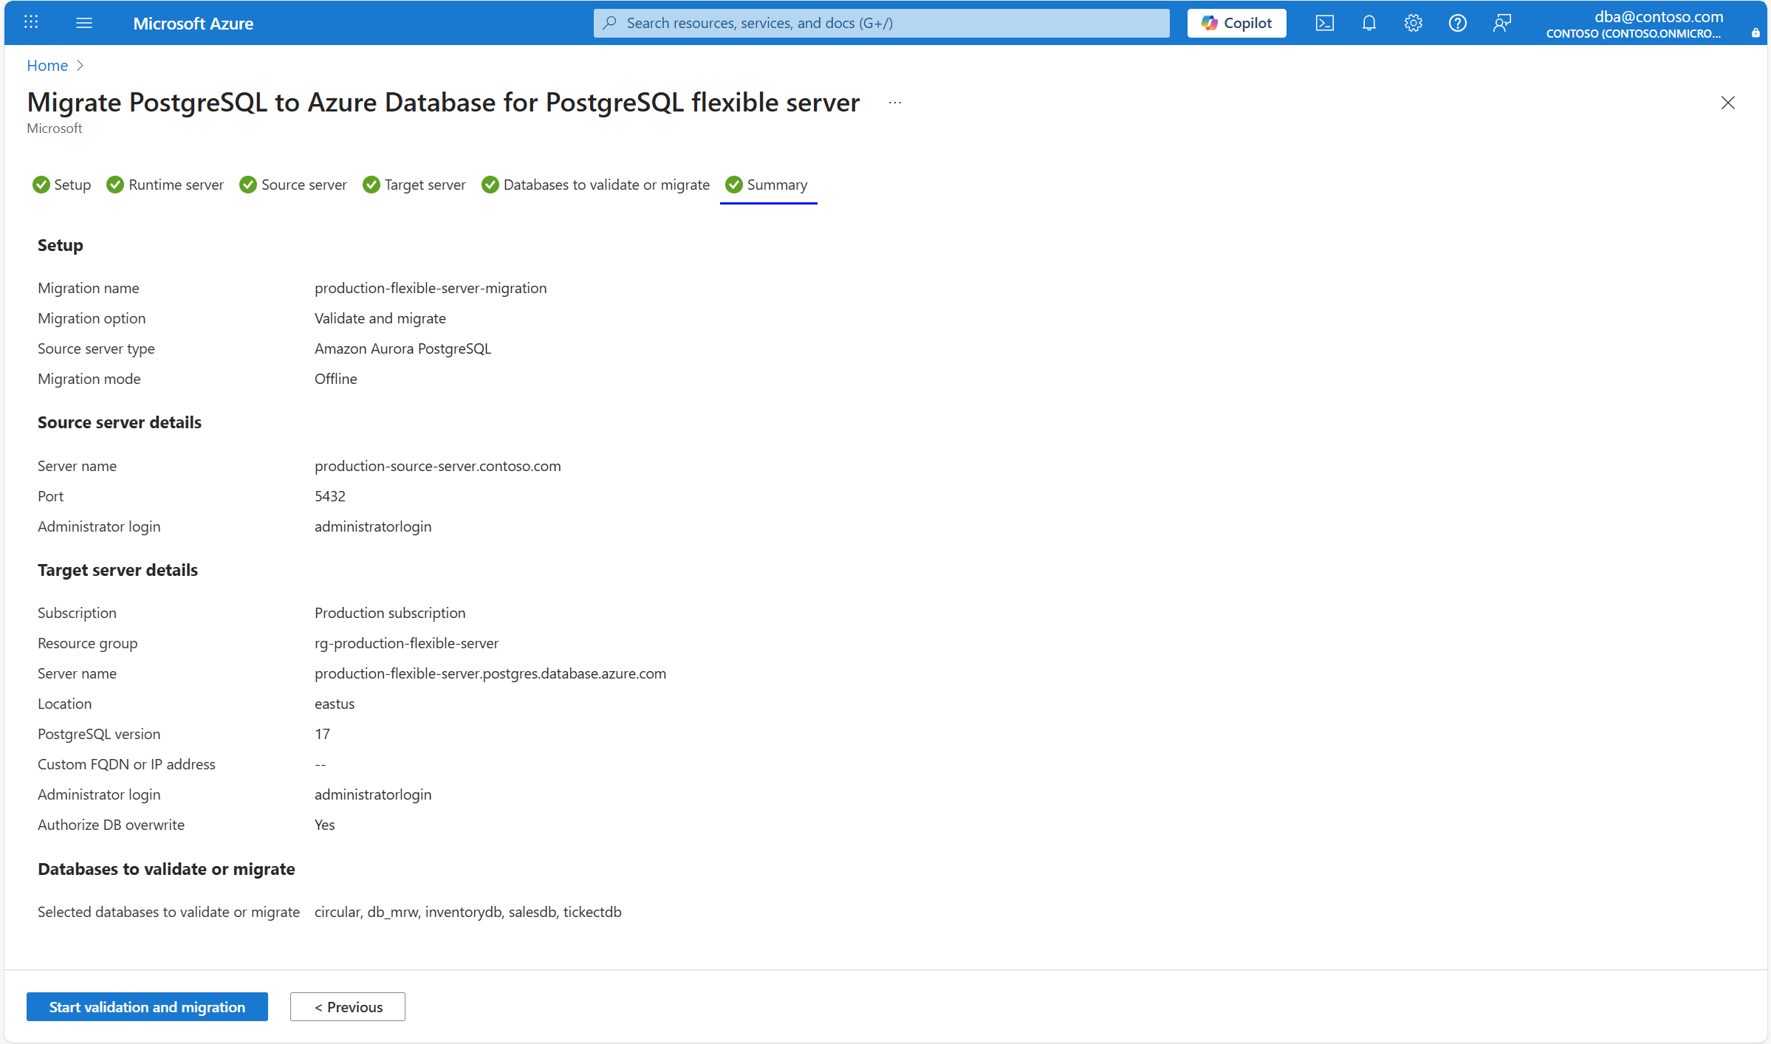Screen dimensions: 1771x1044
Task: Select the Target server tab
Action: click(414, 185)
